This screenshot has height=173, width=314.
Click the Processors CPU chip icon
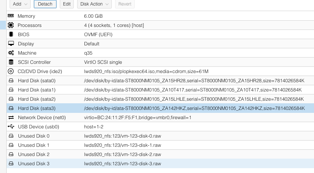11,25
